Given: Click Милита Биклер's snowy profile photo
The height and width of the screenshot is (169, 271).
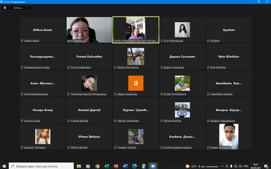Looking at the screenshot, I should [182, 110].
